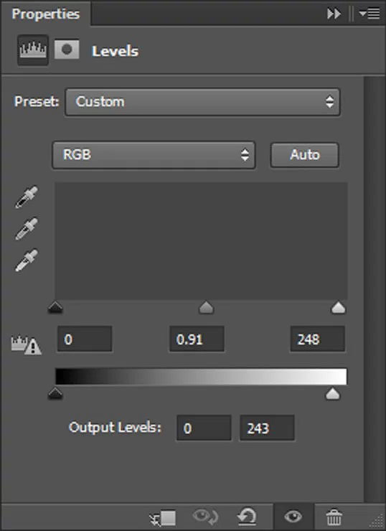Screen dimensions: 386x531
Task: Select the white point eyedropper
Action: pyautogui.click(x=27, y=260)
